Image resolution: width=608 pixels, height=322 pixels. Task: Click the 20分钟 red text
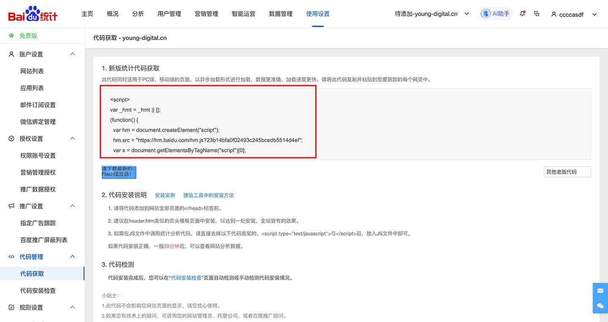pyautogui.click(x=172, y=246)
